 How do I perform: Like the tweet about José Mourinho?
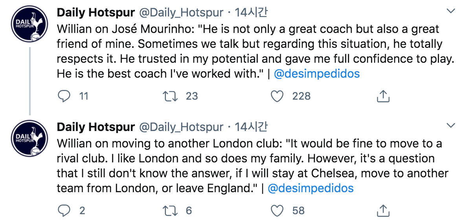pyautogui.click(x=278, y=96)
